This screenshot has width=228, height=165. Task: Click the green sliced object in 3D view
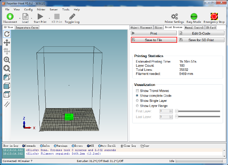pos(69,117)
